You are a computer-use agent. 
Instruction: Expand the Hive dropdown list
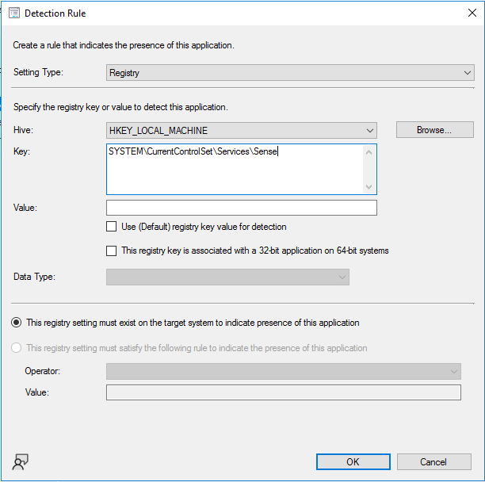coord(242,130)
